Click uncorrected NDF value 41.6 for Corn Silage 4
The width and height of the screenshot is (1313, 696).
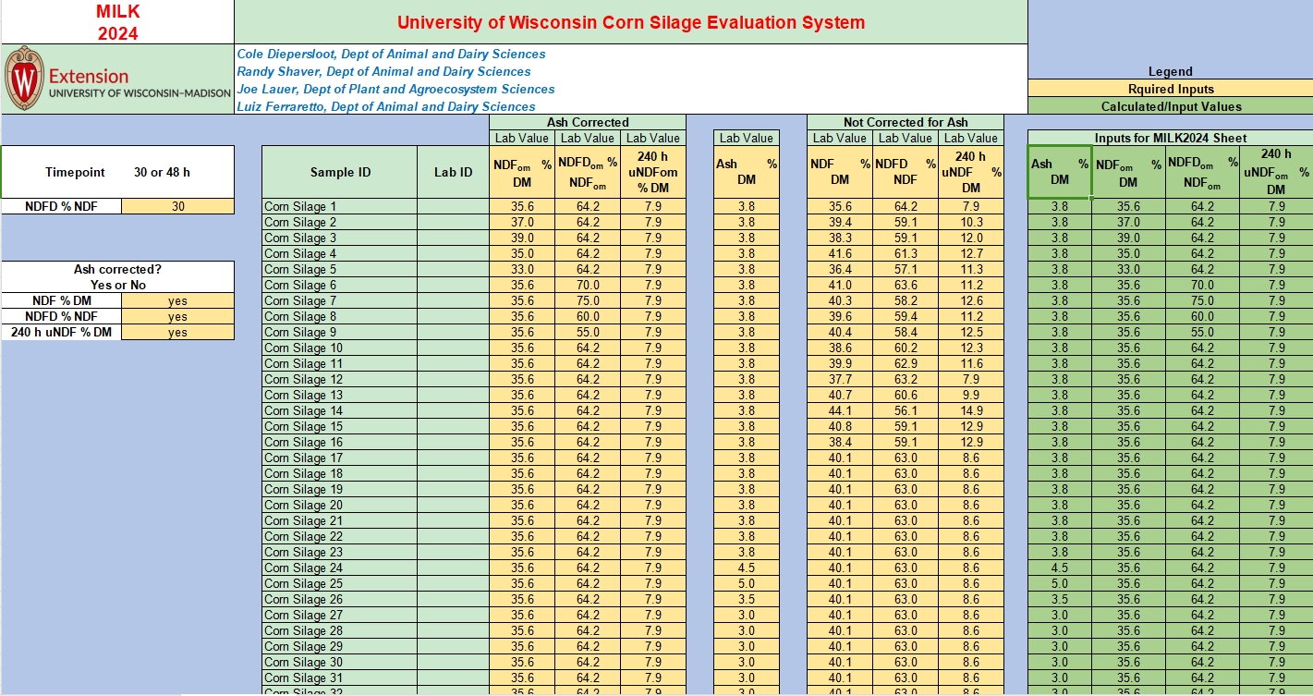[x=840, y=253]
